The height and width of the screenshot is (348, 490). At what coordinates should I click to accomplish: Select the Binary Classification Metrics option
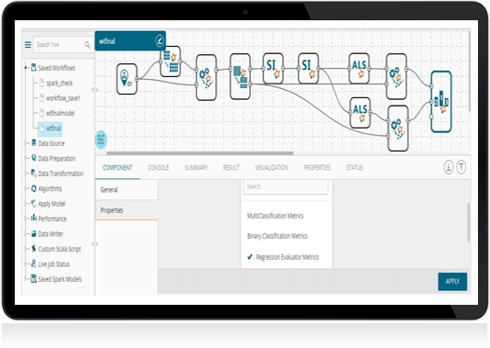click(278, 236)
